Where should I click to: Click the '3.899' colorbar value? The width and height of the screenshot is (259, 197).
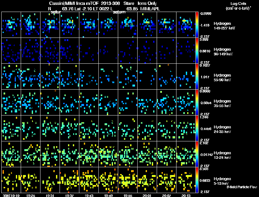204,39
